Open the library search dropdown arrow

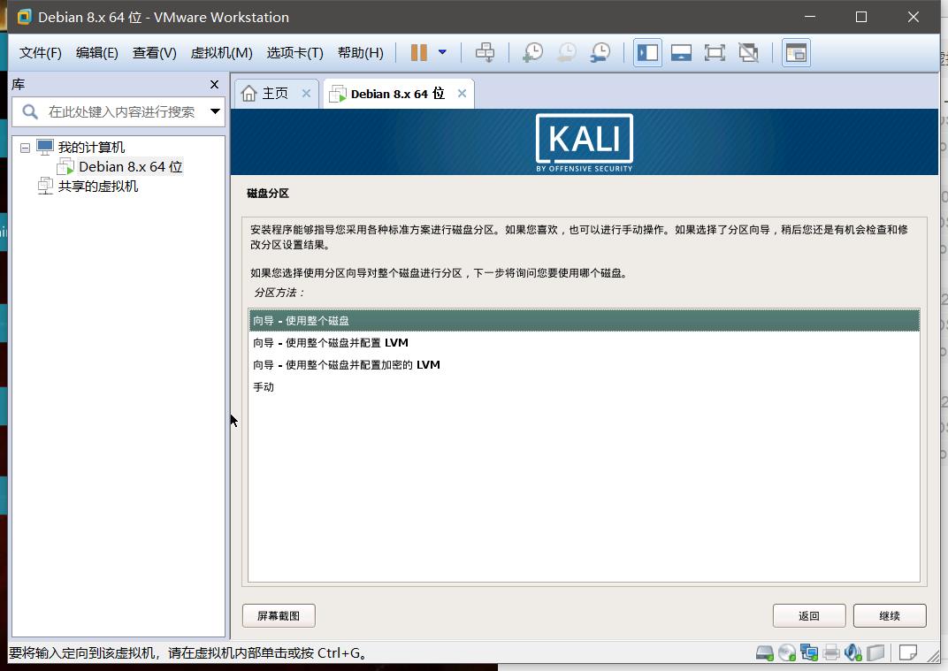point(215,111)
